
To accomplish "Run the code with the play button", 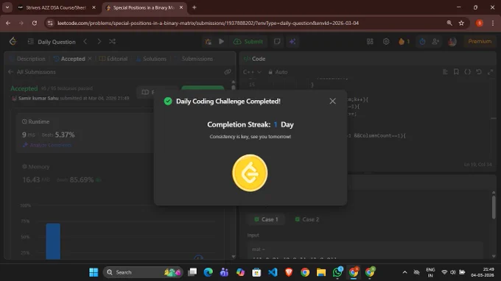I will 221,41.
